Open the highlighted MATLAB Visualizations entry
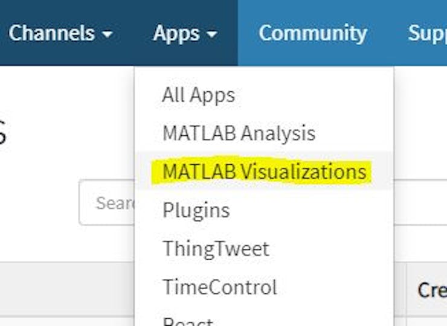The height and width of the screenshot is (326, 447). 264,171
